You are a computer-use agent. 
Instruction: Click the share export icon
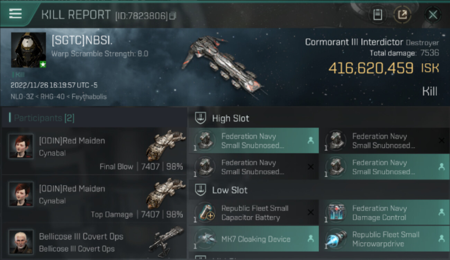tap(402, 15)
